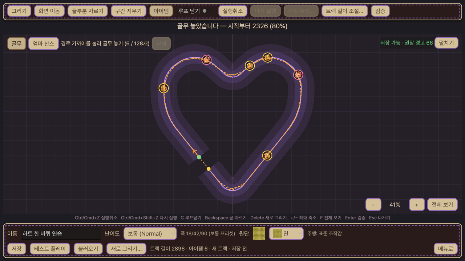
Task: Click the plus zoom-in button
Action: (417, 204)
